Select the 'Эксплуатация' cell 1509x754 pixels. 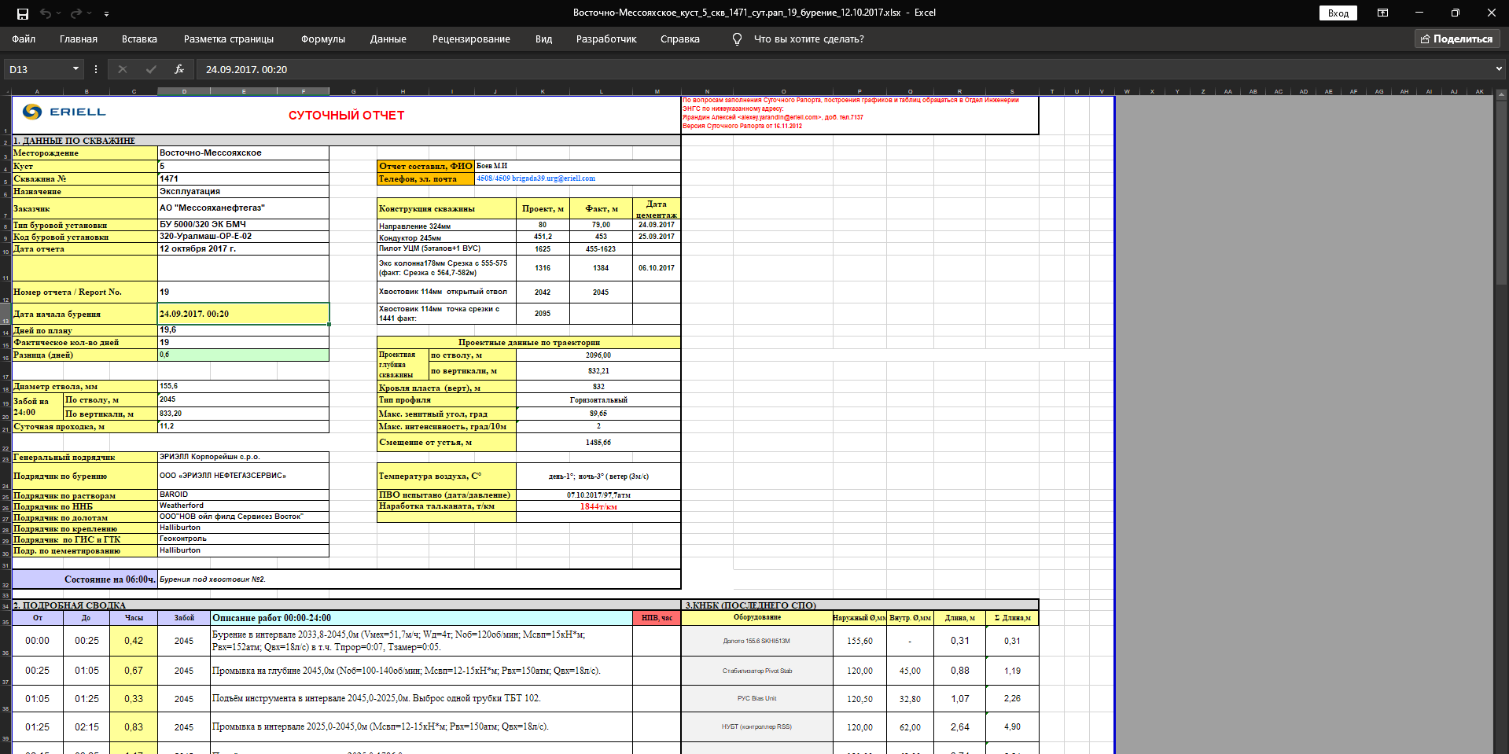(243, 191)
